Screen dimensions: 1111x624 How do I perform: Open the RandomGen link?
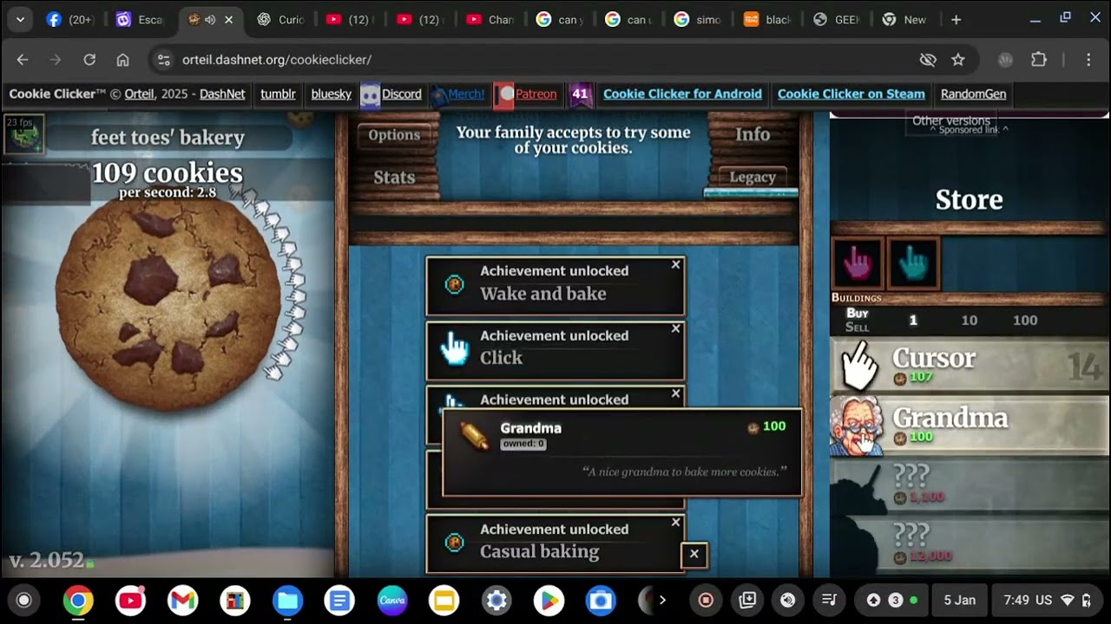(x=973, y=94)
